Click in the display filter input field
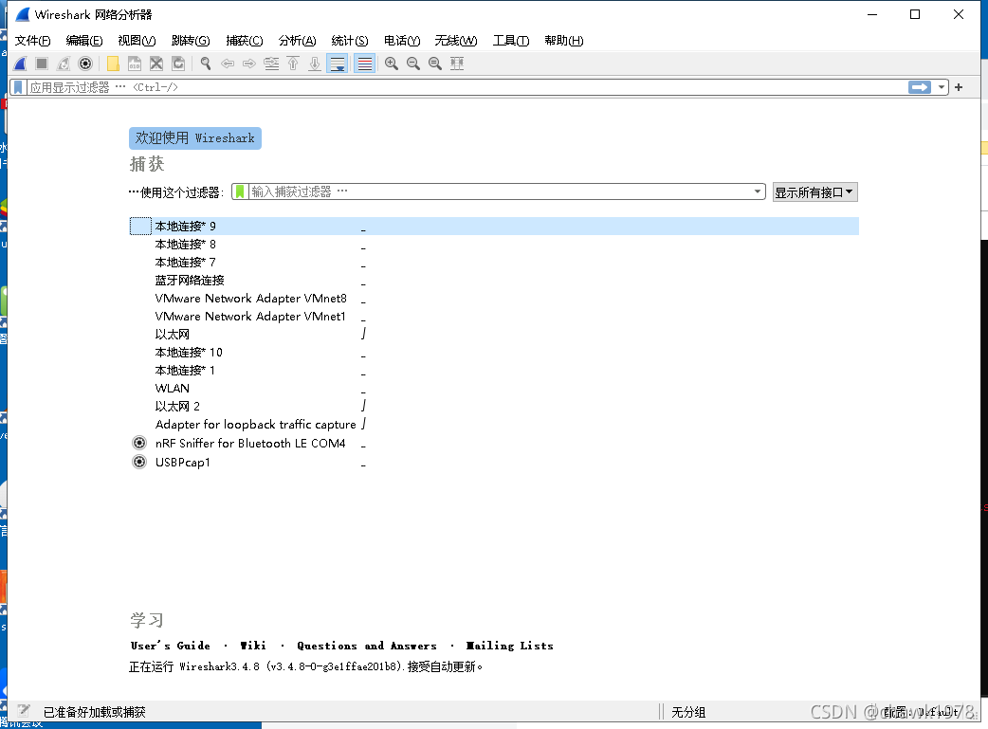Screen dimensions: 988x729 (x=467, y=87)
